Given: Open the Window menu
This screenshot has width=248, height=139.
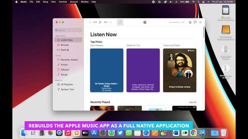Looking at the screenshot, I should [x=84, y=2].
